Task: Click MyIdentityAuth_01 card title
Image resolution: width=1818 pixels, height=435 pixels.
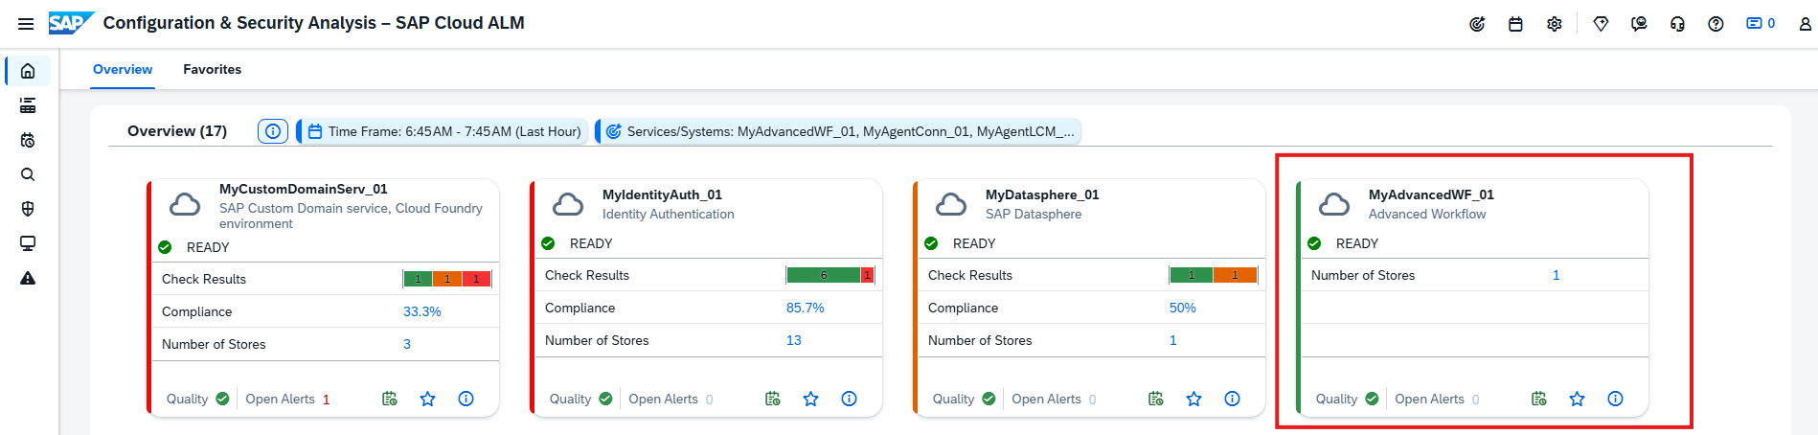Action: pyautogui.click(x=662, y=195)
